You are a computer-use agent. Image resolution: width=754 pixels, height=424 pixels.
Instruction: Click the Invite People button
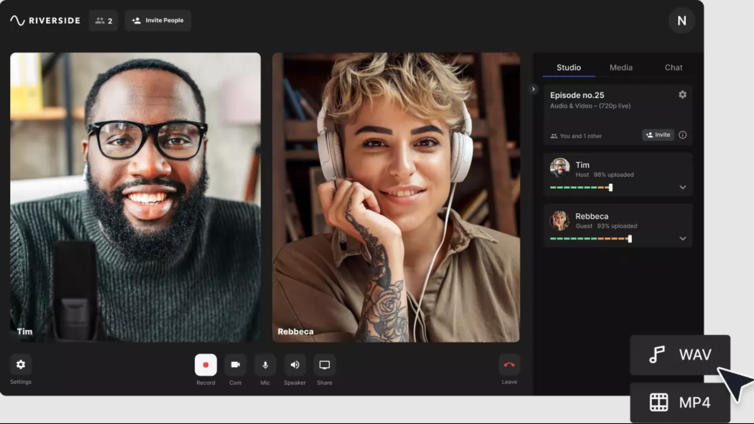tap(158, 21)
